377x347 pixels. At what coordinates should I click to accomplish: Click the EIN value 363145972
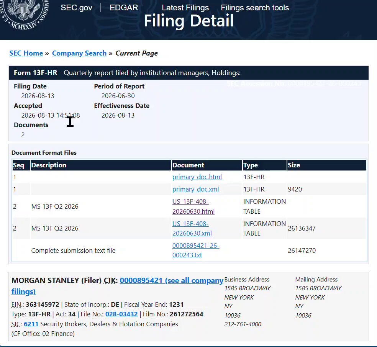coord(42,304)
